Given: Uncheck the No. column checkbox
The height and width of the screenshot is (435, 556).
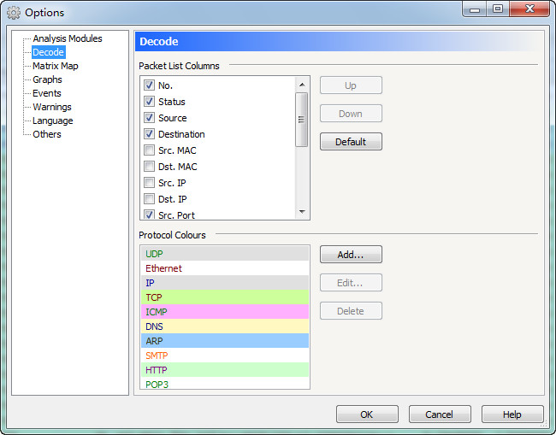Looking at the screenshot, I should pyautogui.click(x=150, y=85).
